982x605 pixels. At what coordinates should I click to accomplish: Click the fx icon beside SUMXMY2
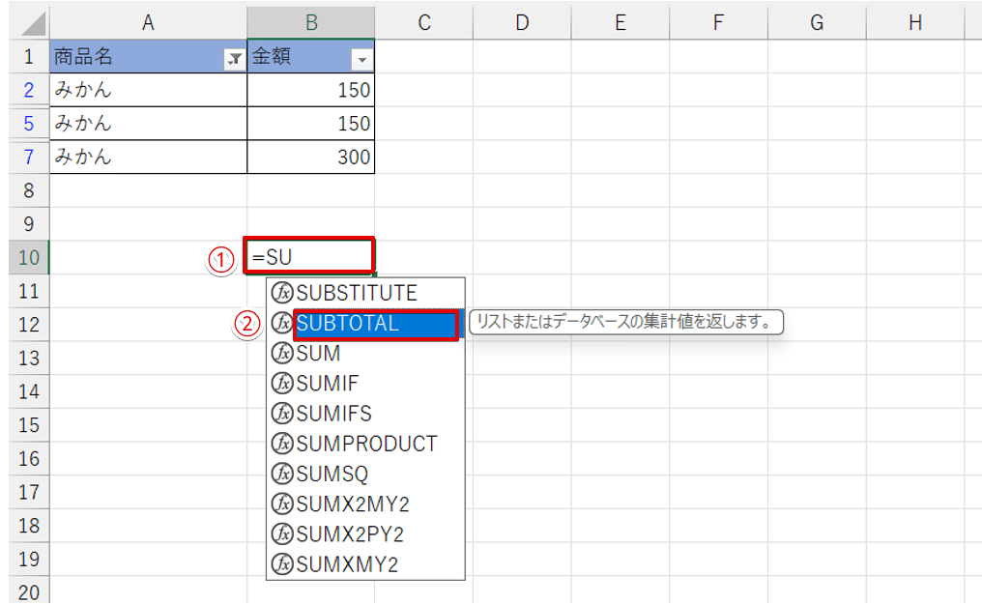point(282,563)
